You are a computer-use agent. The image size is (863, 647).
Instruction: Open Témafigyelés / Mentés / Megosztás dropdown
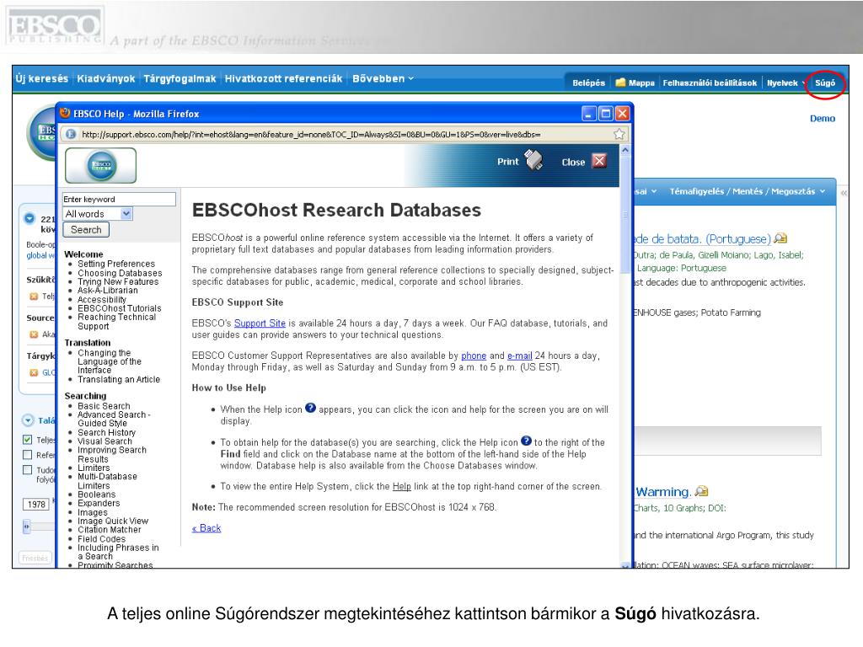pos(748,191)
